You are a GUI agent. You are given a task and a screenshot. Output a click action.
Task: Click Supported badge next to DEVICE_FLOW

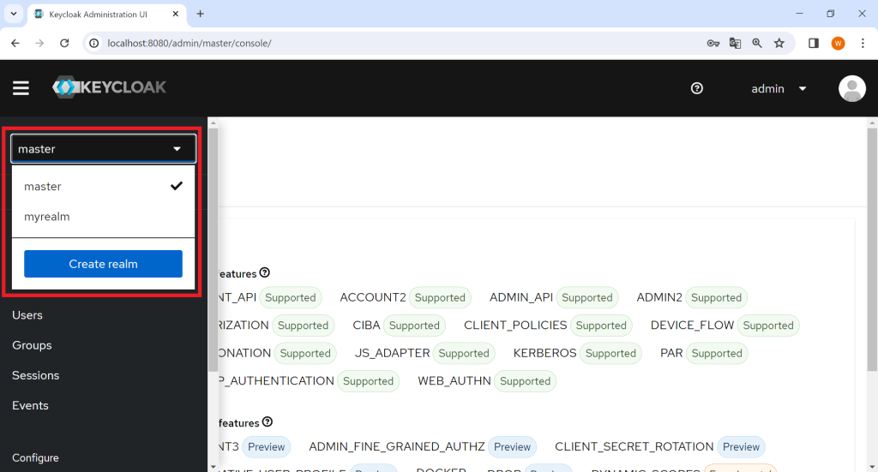(768, 326)
